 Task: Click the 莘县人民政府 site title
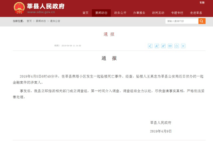[46, 6]
